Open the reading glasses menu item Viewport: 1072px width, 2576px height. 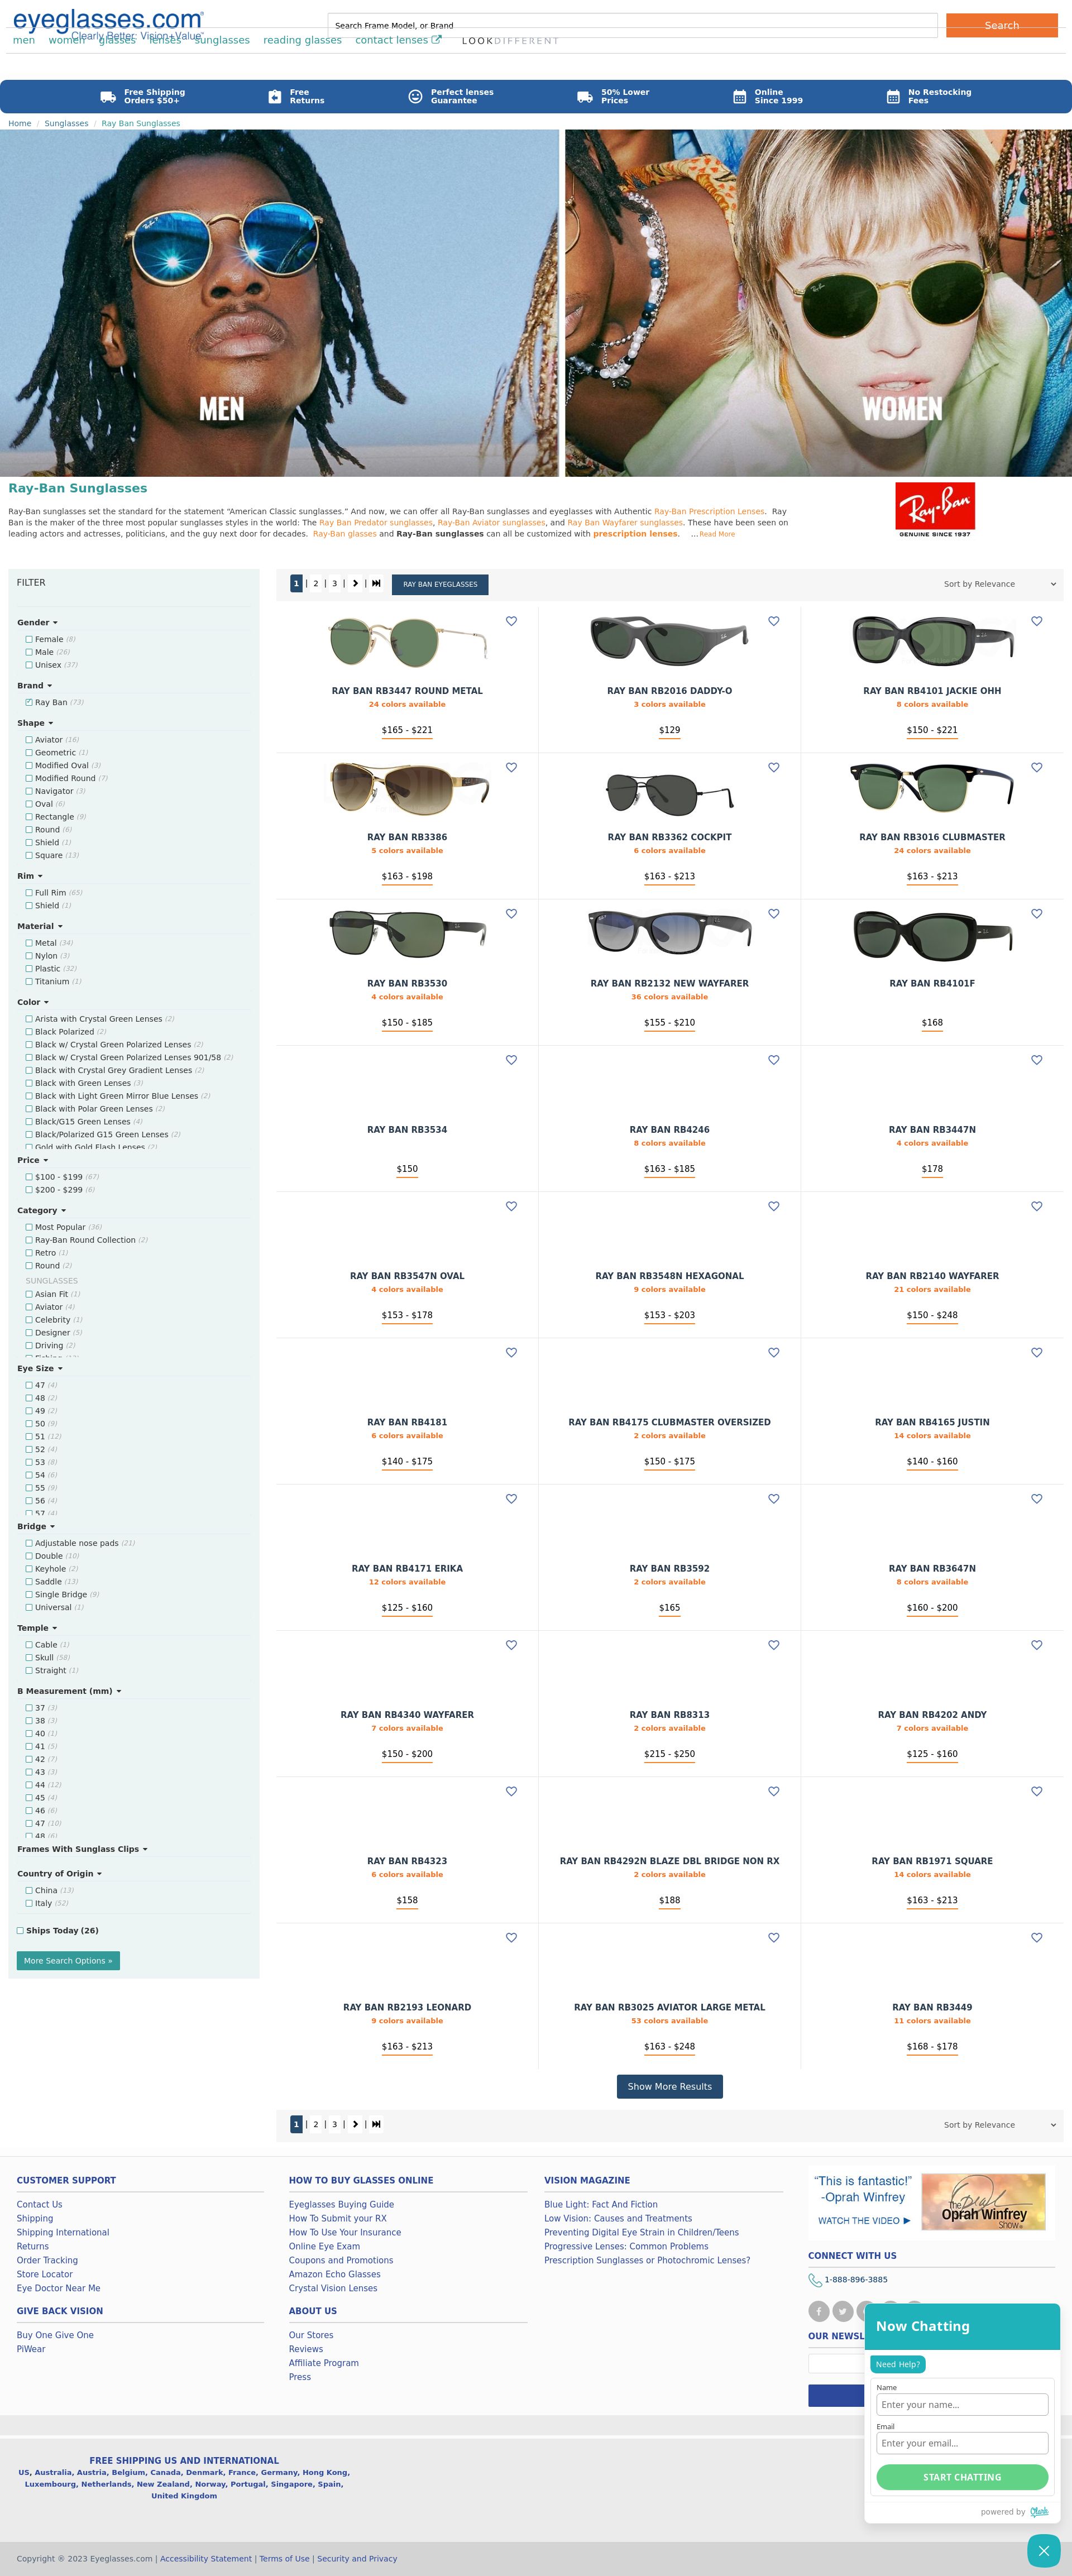pos(302,40)
